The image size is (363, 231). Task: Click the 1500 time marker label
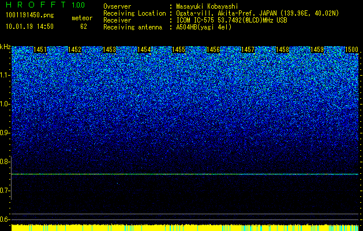tap(351, 50)
